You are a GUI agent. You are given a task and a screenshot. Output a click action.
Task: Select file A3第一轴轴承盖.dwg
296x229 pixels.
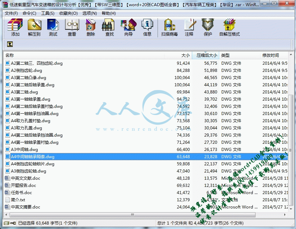pos(30,99)
